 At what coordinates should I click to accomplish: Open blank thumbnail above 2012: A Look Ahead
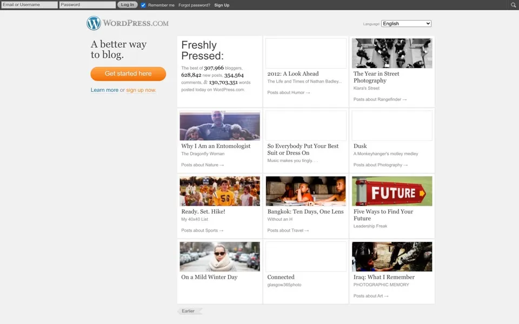[x=306, y=53]
